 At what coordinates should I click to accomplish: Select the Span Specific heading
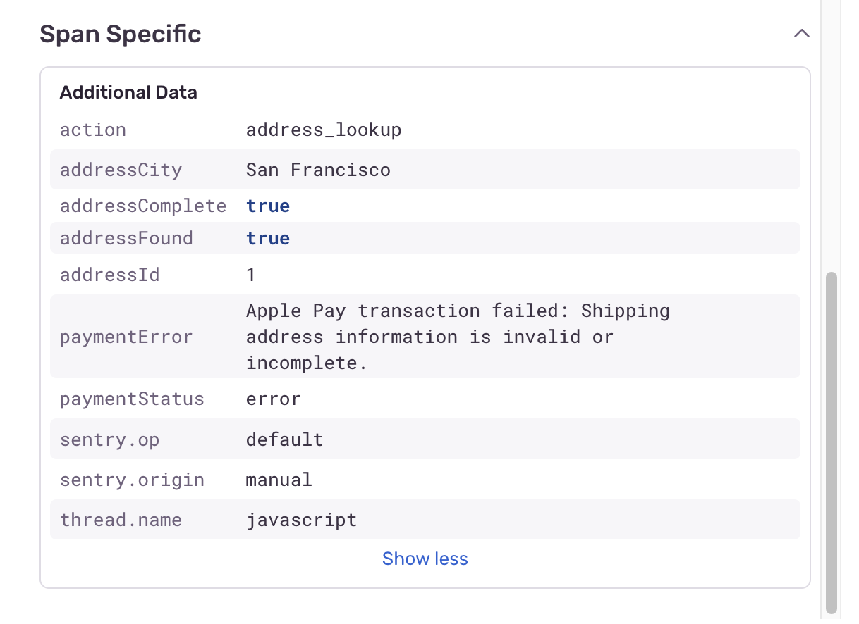(121, 34)
